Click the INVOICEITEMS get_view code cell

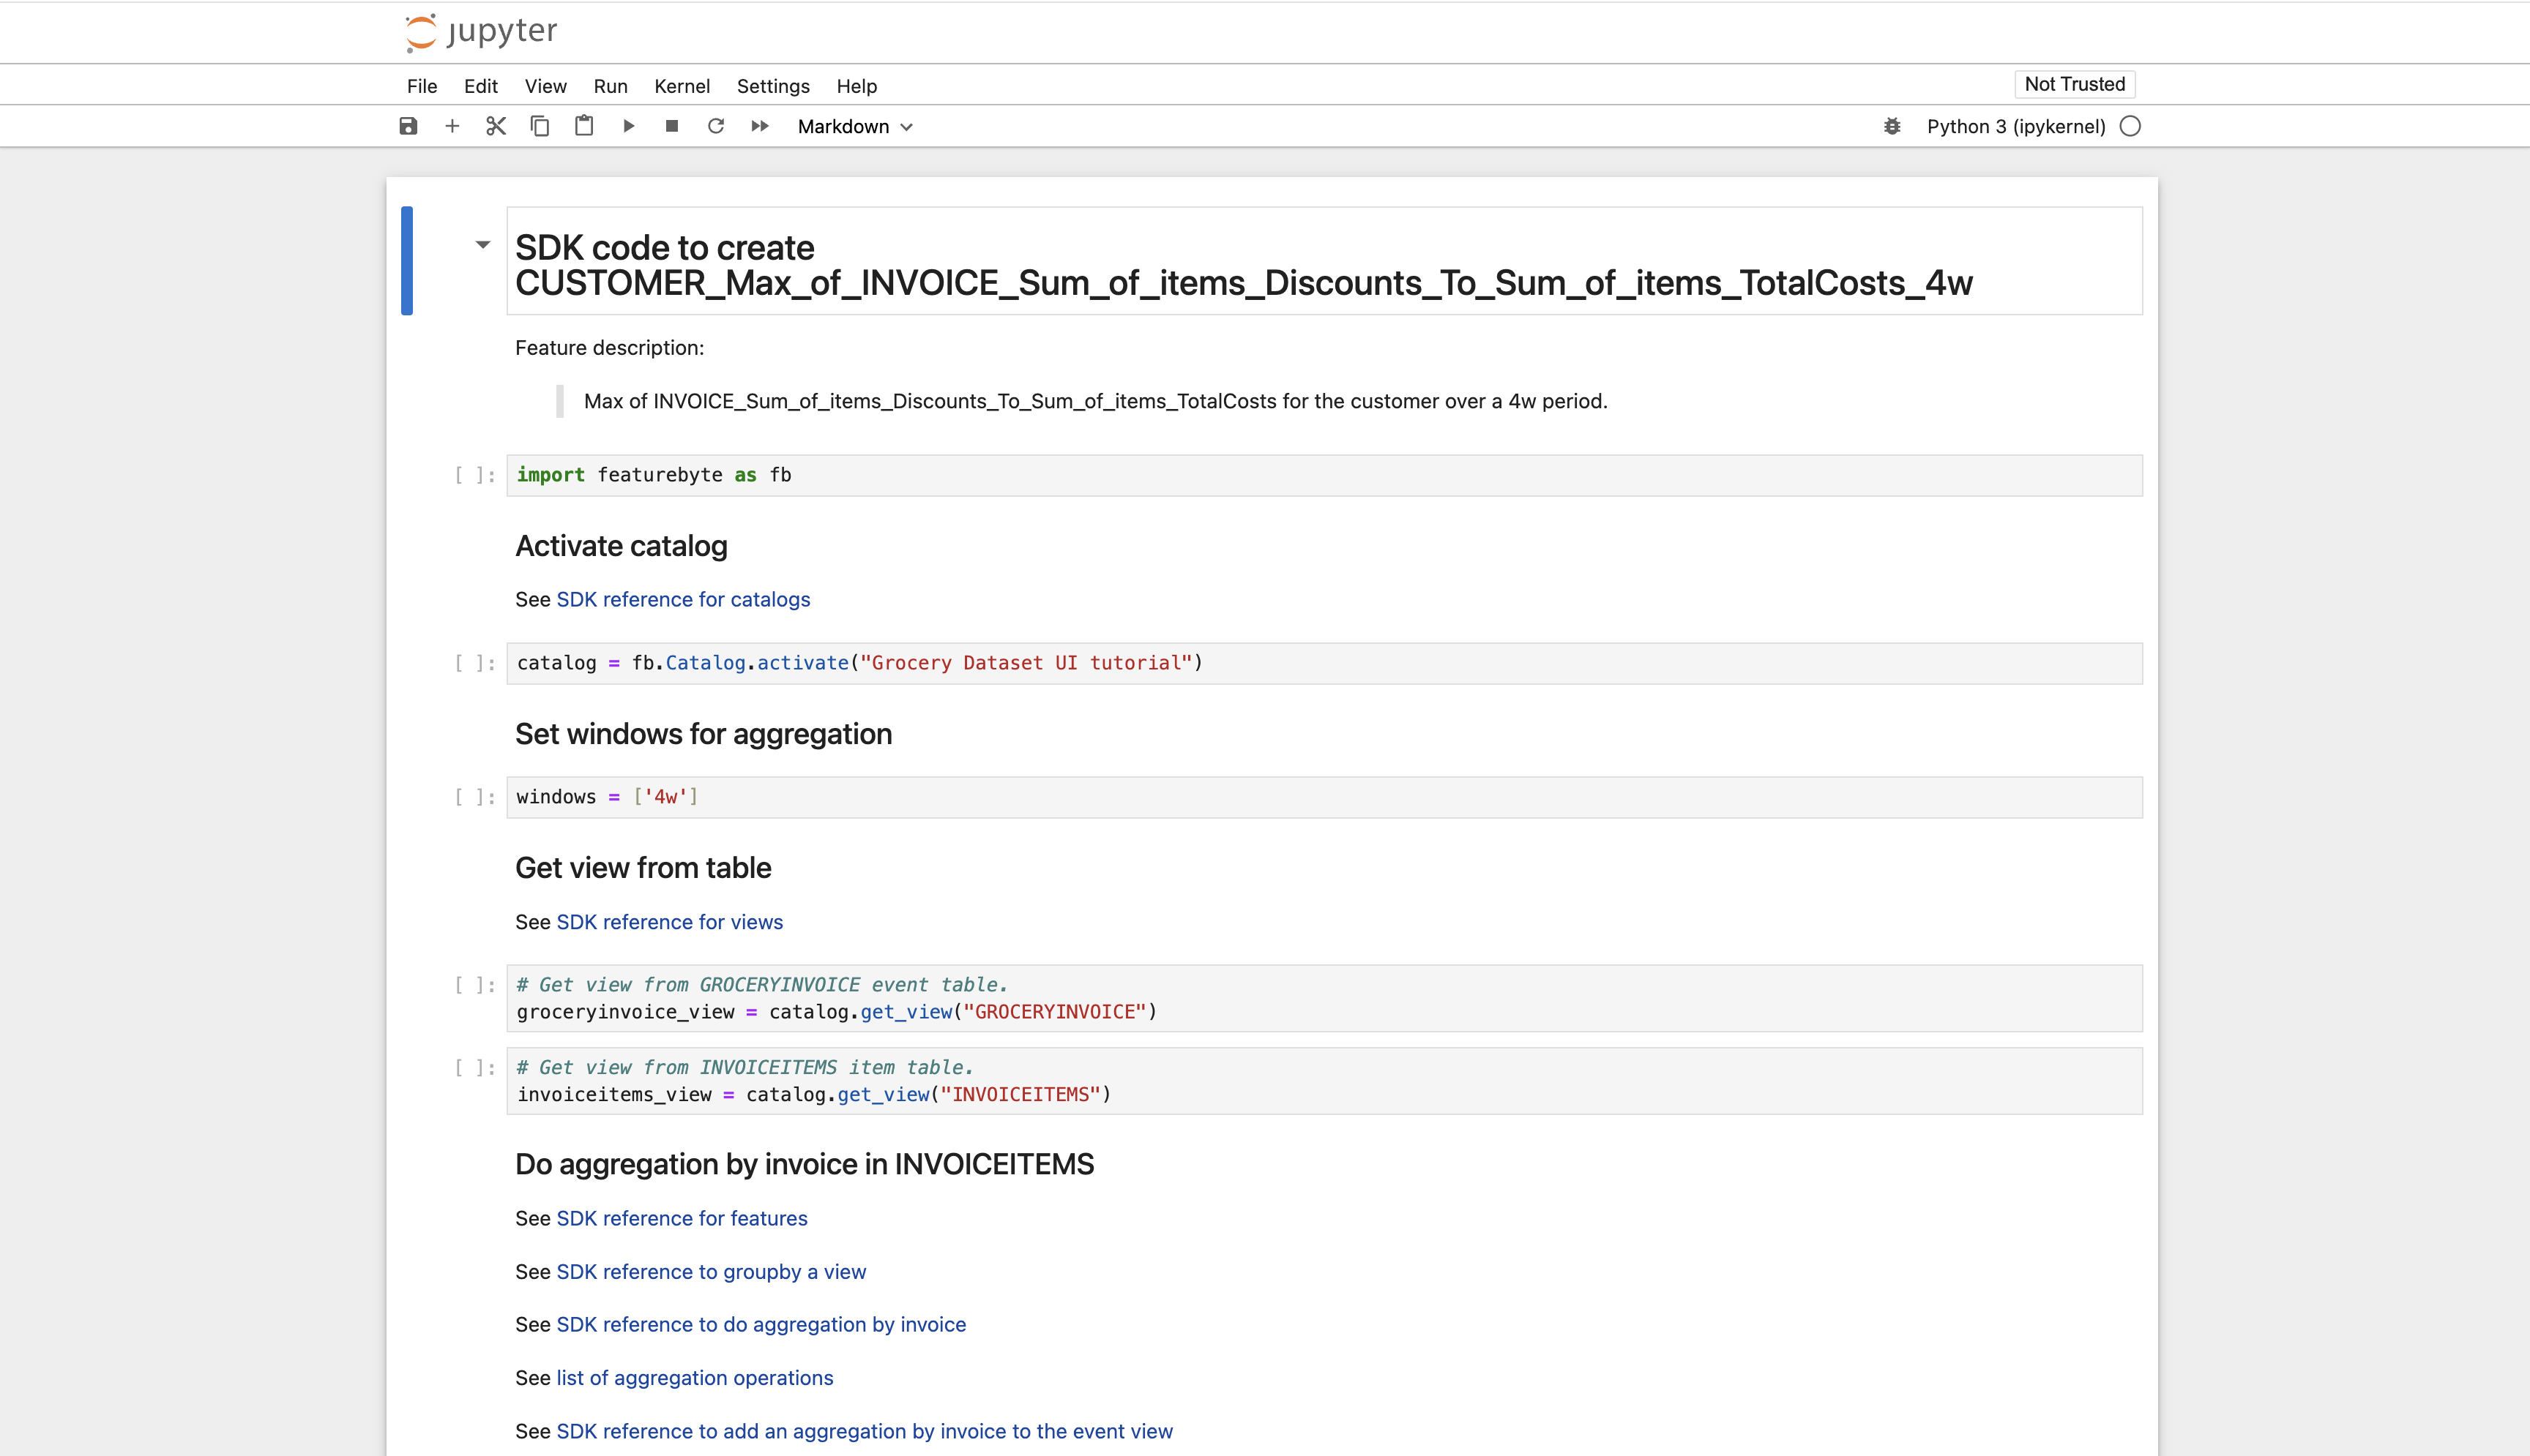(x=1324, y=1081)
